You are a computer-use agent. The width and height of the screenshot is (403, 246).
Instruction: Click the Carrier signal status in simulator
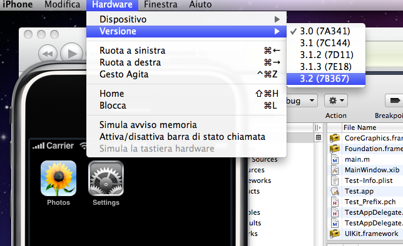[53, 145]
